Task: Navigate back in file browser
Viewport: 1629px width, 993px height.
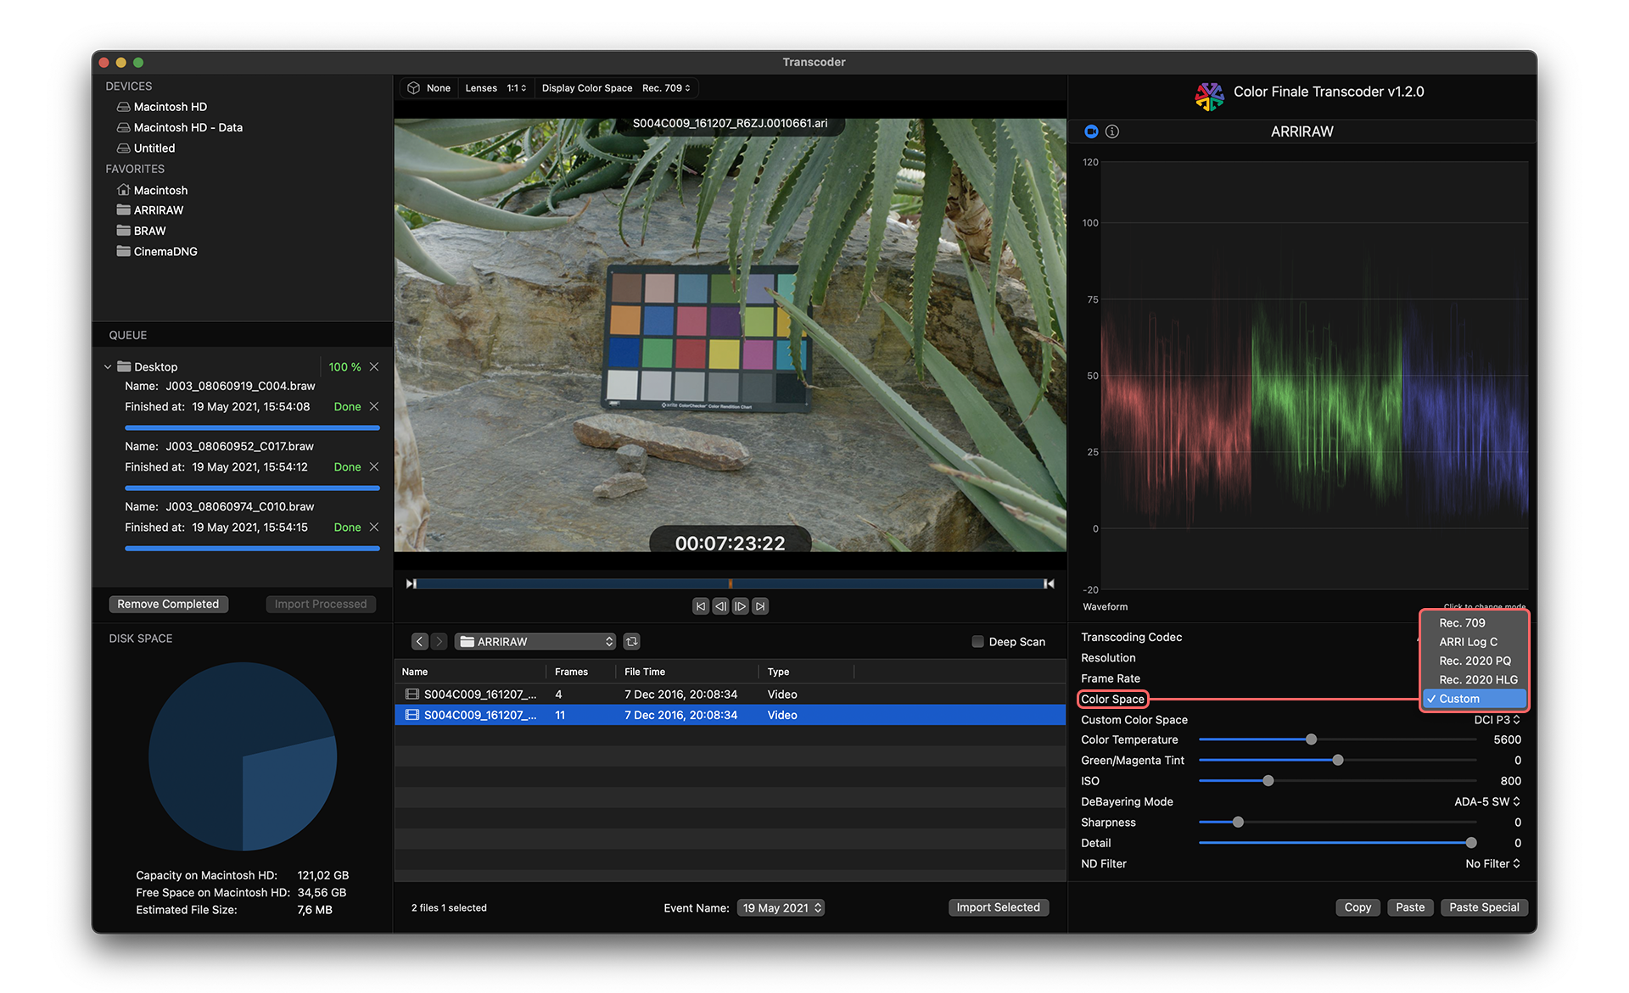Action: (x=420, y=642)
